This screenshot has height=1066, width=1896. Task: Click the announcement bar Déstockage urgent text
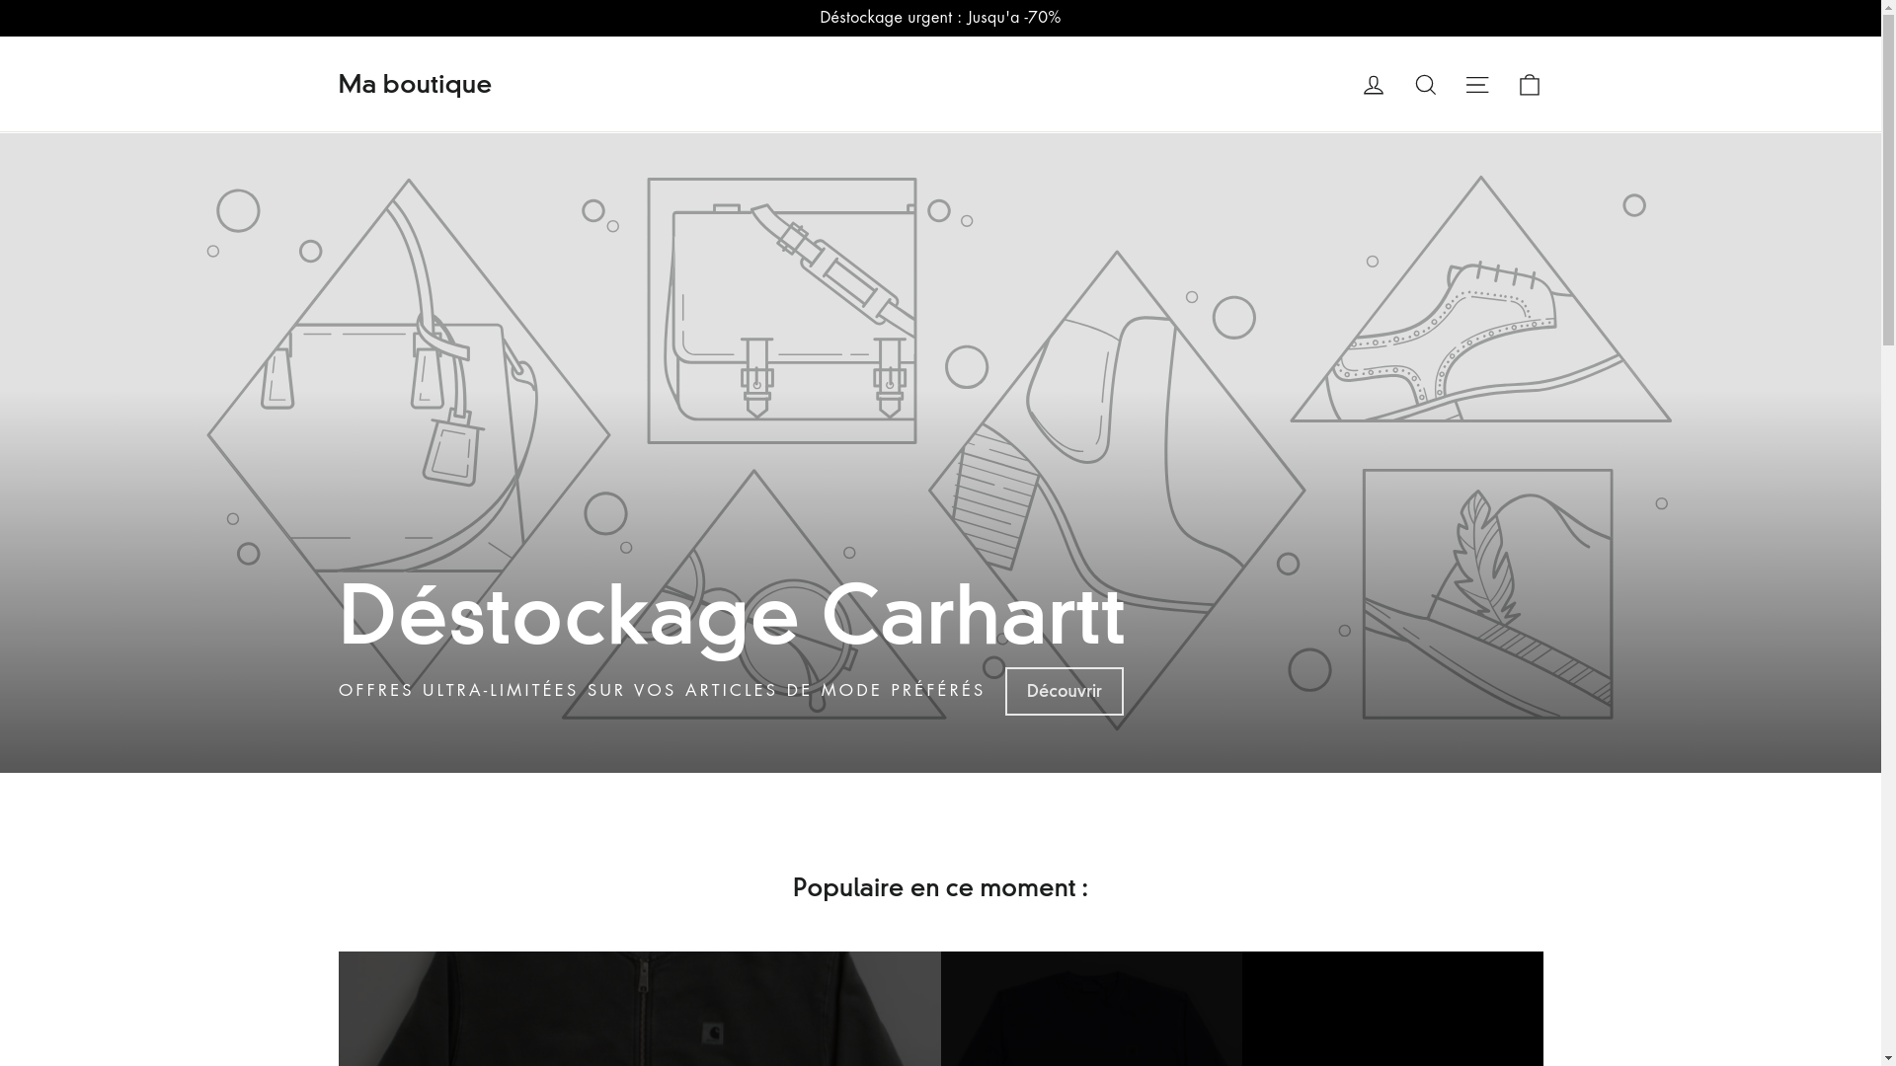(x=940, y=18)
